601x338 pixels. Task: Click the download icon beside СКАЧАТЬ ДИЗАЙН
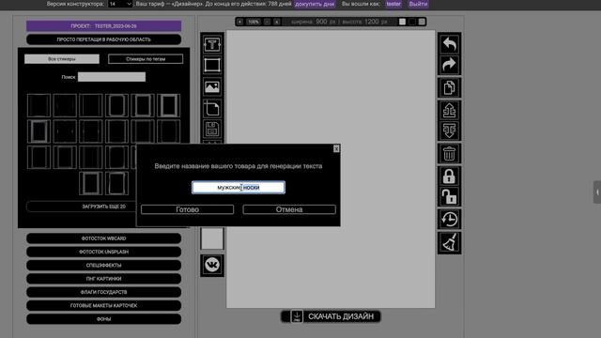(x=297, y=316)
